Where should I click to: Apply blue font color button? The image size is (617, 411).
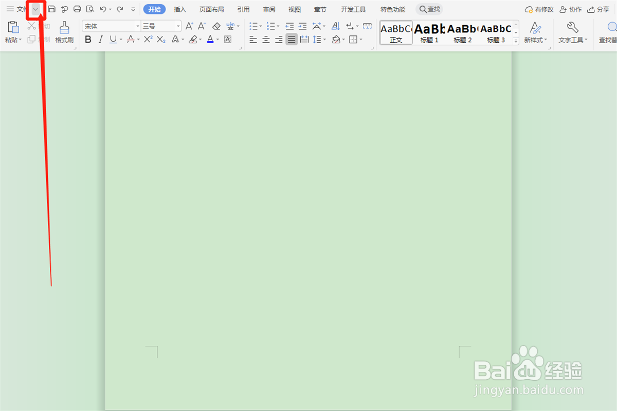pos(210,39)
